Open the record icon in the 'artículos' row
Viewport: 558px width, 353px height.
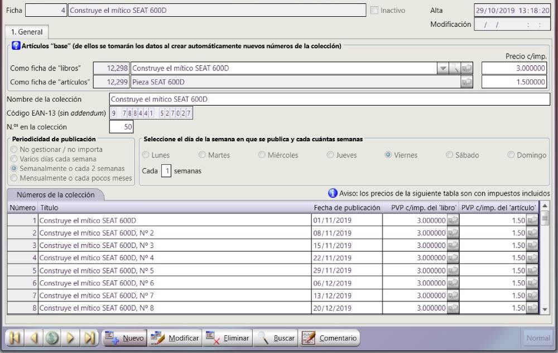tap(466, 82)
